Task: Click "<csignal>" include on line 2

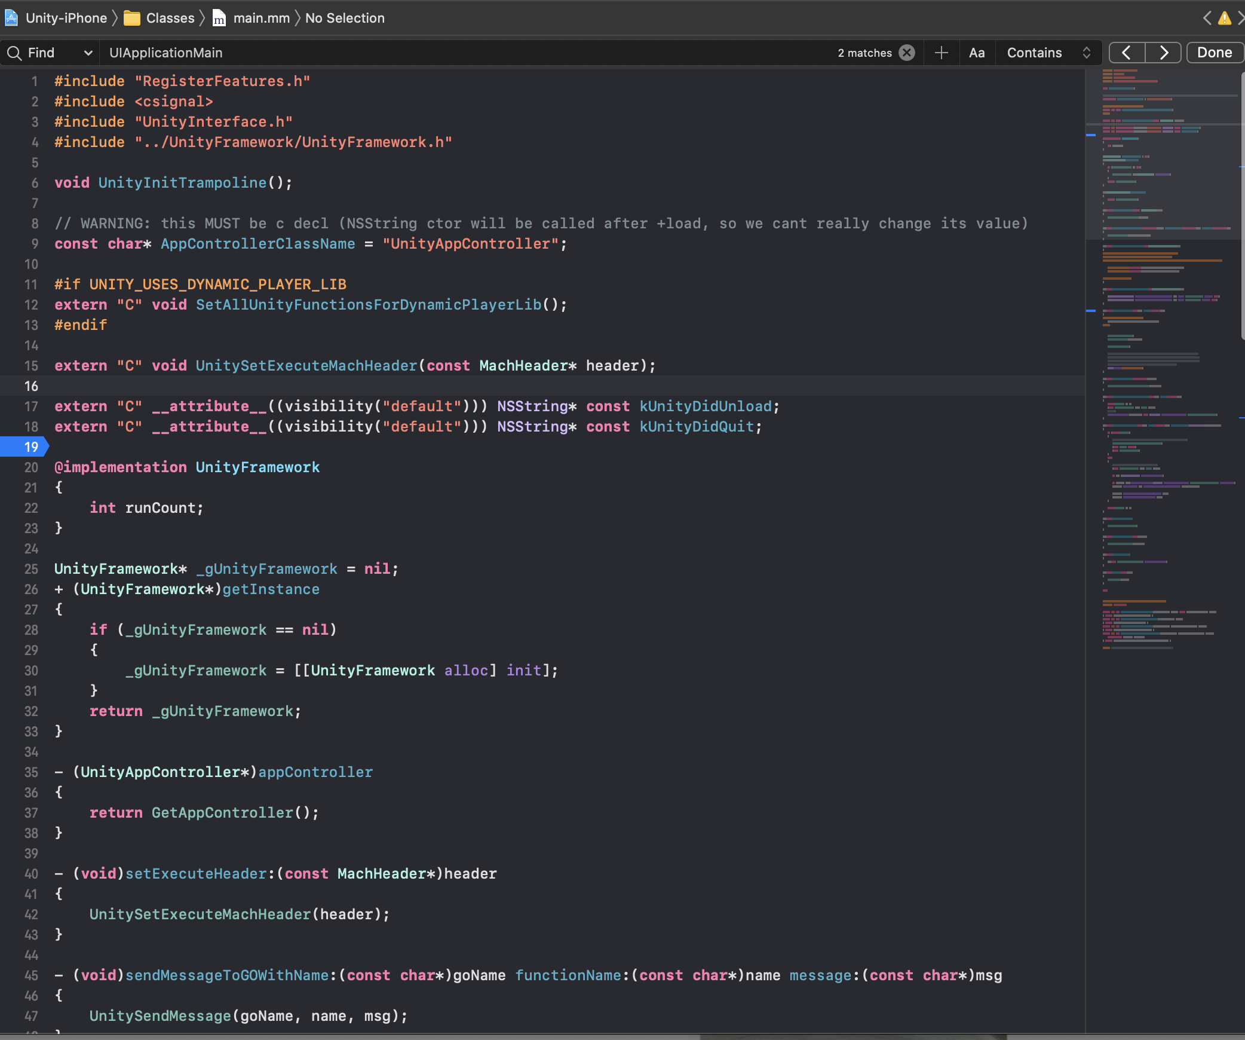Action: (173, 102)
